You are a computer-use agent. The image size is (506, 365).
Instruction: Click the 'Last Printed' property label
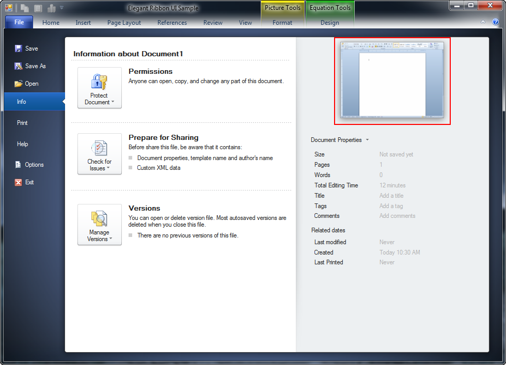click(x=328, y=262)
